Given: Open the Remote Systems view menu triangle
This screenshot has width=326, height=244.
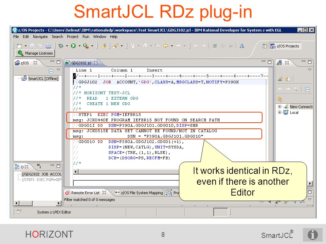Looking at the screenshot, I should [310, 70].
